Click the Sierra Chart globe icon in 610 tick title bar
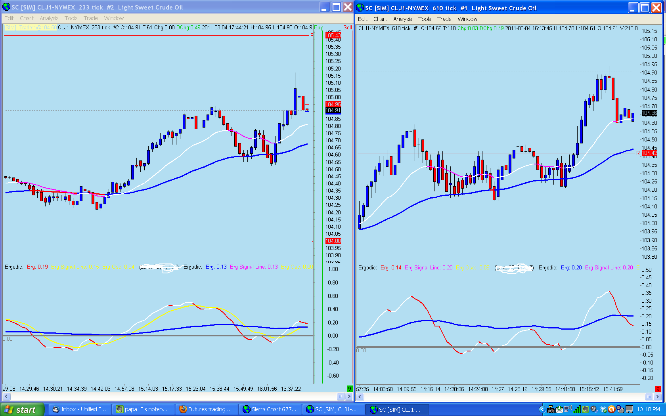This screenshot has width=666, height=416. (x=360, y=8)
